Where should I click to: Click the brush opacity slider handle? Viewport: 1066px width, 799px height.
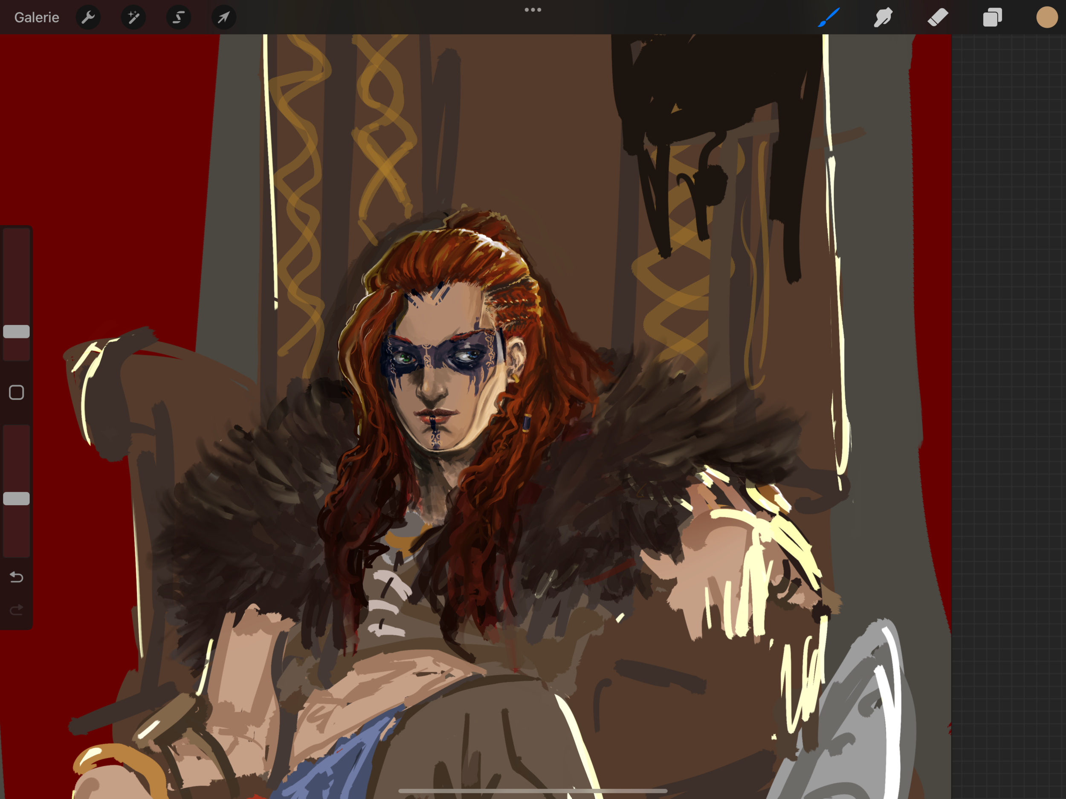(16, 498)
